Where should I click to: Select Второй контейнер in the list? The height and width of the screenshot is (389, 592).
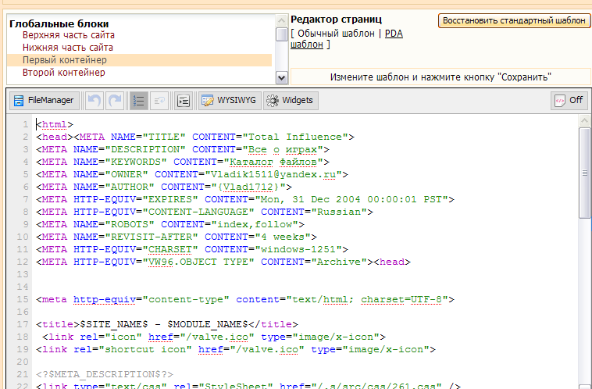pos(64,73)
